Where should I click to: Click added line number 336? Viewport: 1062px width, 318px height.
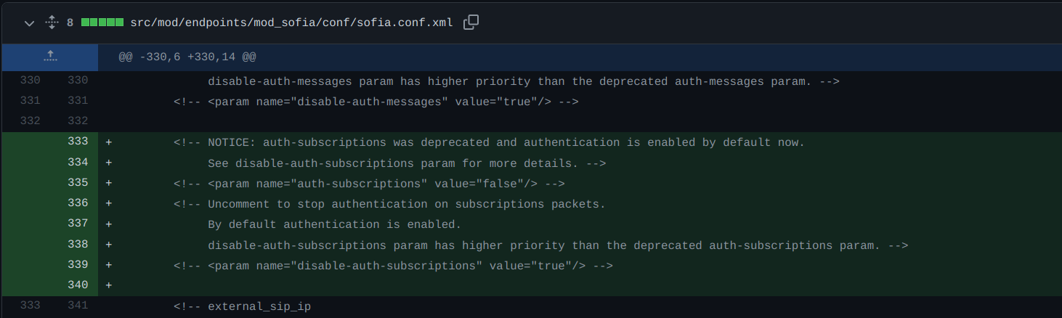(78, 203)
